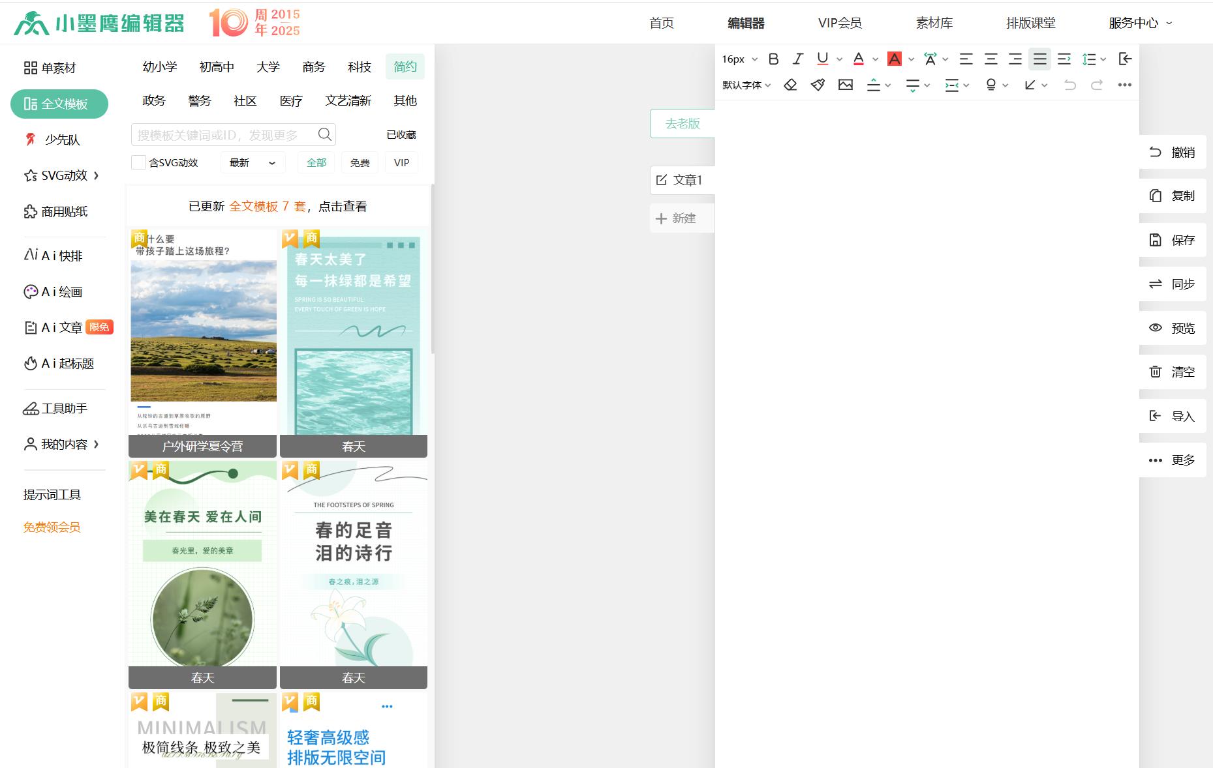This screenshot has height=768, width=1213.
Task: Filter templates by 免费
Action: click(x=360, y=163)
